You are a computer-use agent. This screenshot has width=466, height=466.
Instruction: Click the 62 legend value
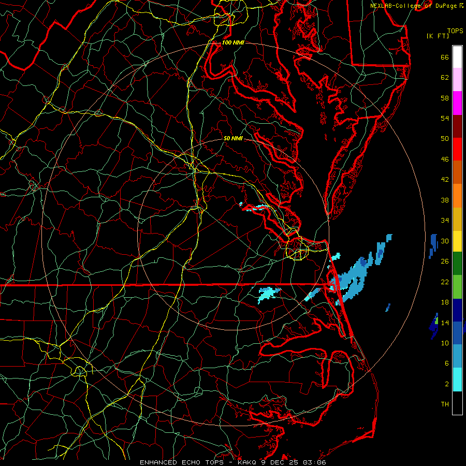point(445,78)
